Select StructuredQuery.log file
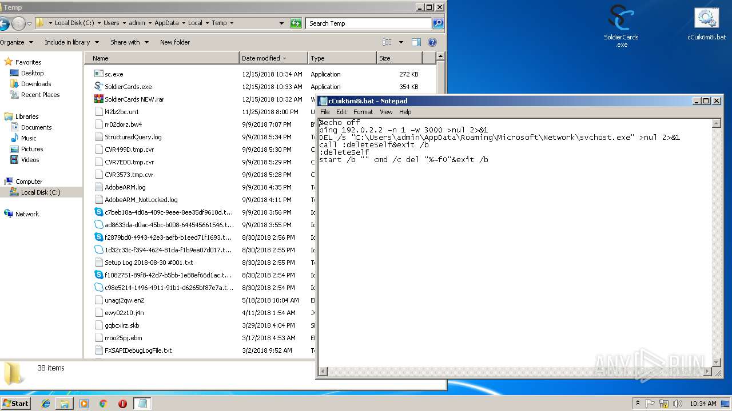The height and width of the screenshot is (411, 732). (x=133, y=137)
